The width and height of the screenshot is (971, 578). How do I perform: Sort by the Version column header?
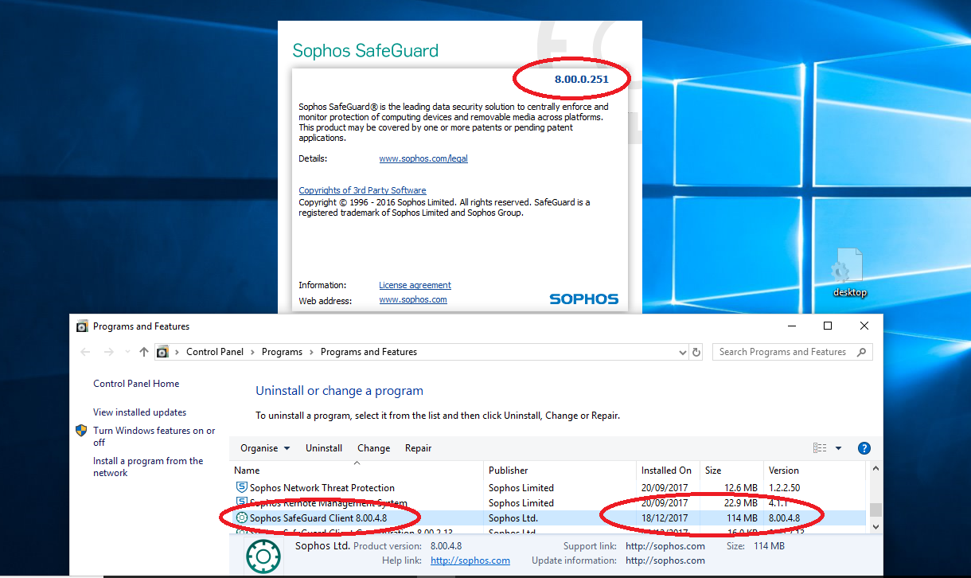815,471
